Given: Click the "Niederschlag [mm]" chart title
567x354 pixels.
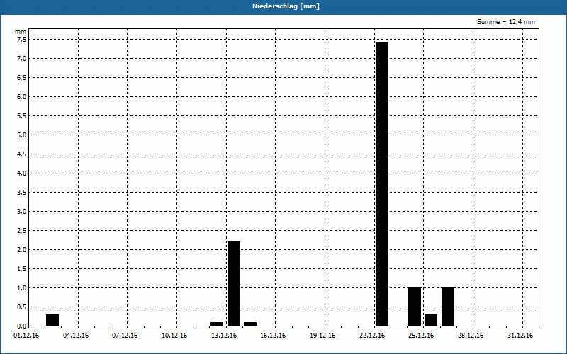Looking at the screenshot, I should (286, 6).
